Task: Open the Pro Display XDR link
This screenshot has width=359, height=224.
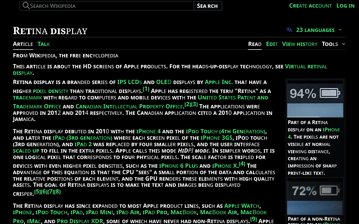Action: (x=80, y=221)
